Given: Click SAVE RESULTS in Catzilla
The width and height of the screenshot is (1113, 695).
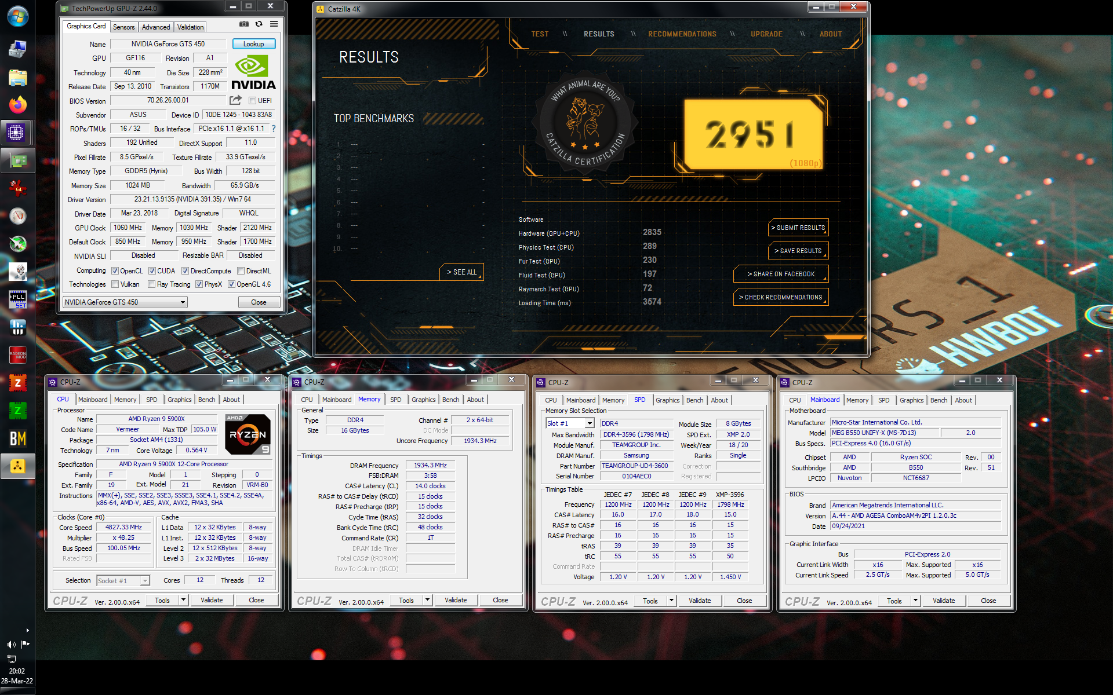Looking at the screenshot, I should coord(798,251).
